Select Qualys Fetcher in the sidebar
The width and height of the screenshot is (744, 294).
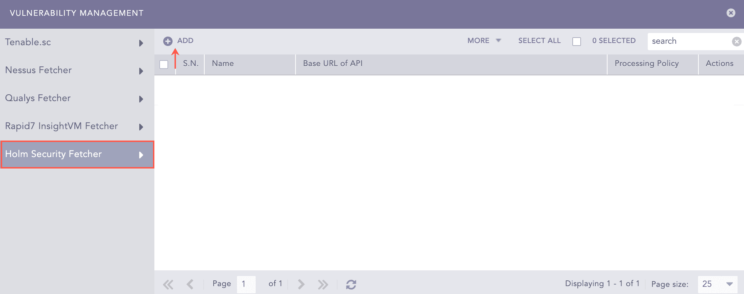point(38,98)
